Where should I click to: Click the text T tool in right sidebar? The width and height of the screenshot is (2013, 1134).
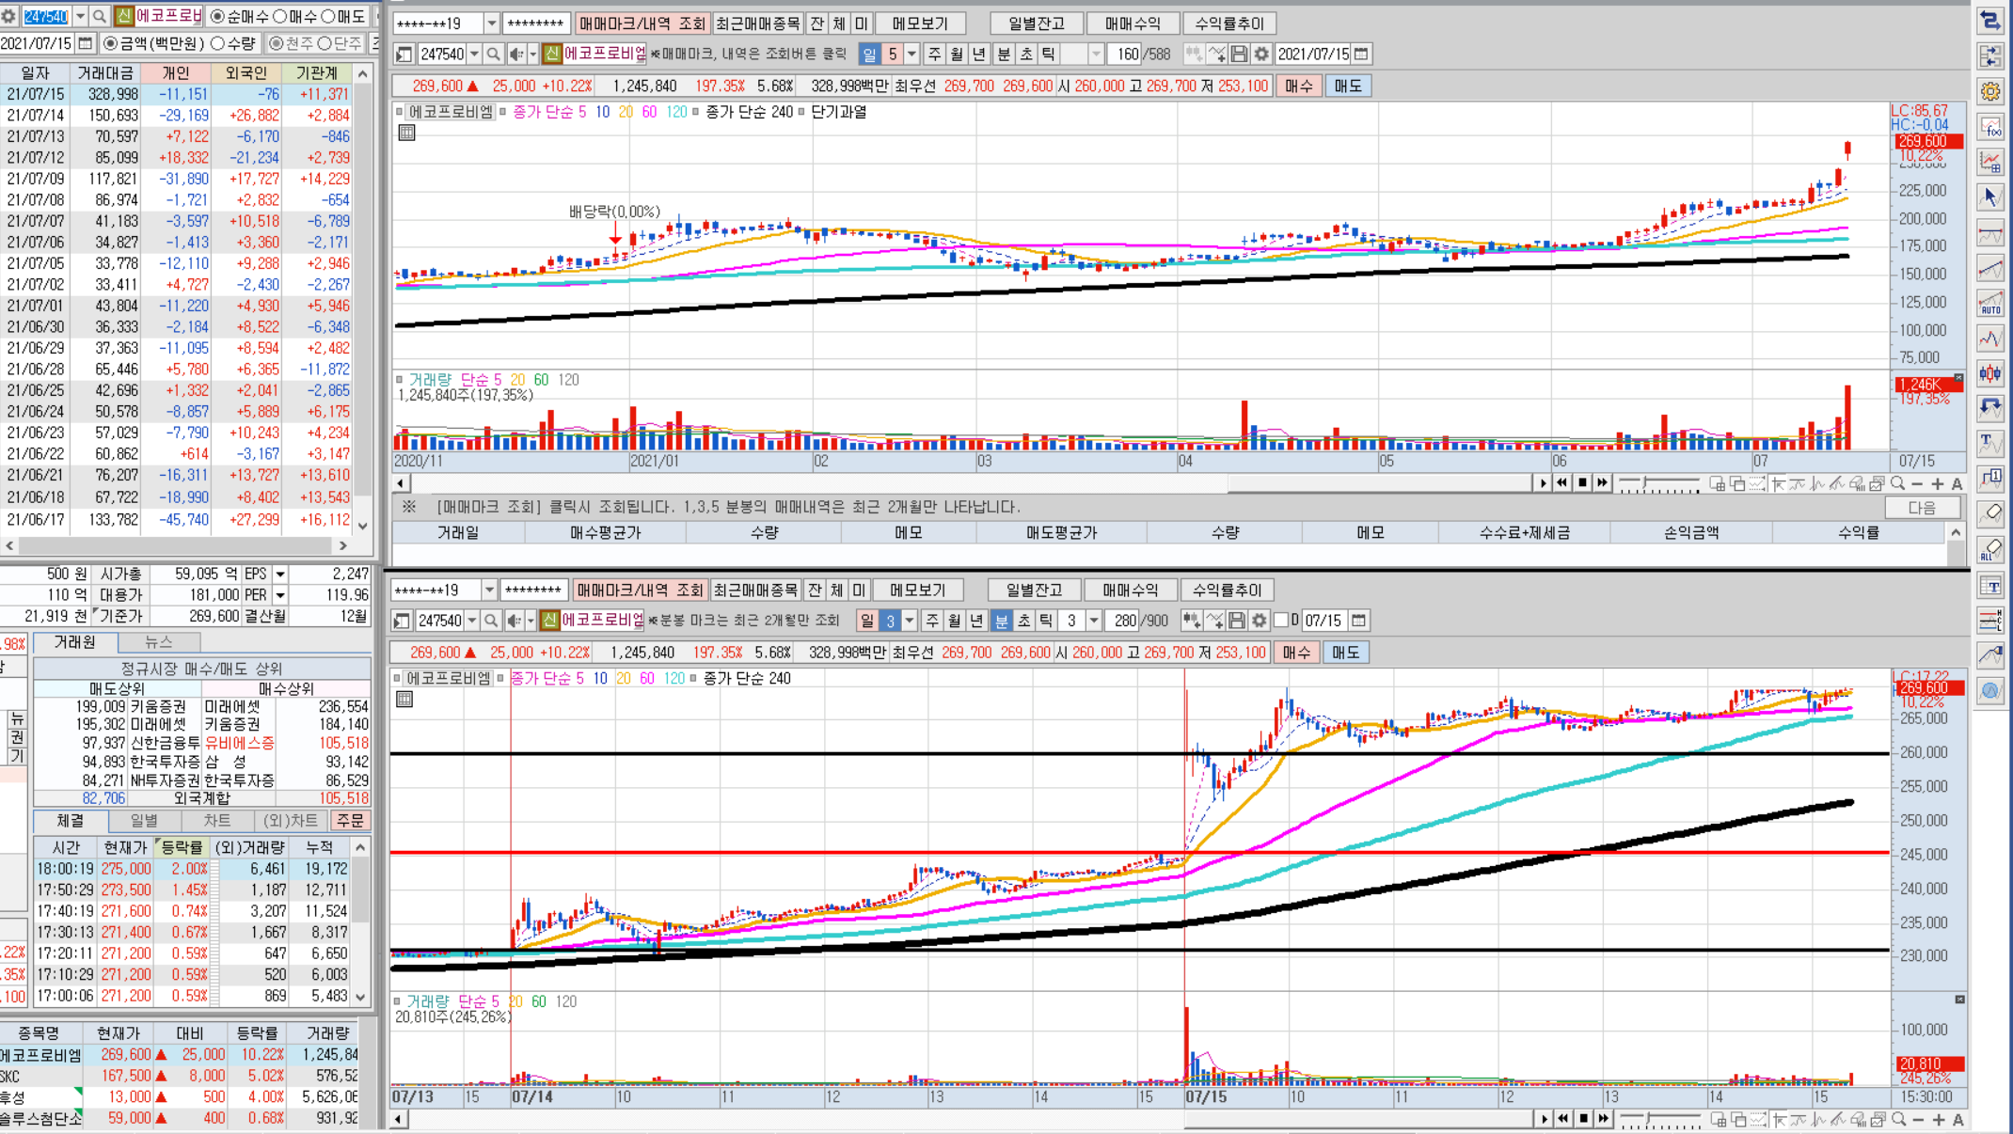(1990, 442)
